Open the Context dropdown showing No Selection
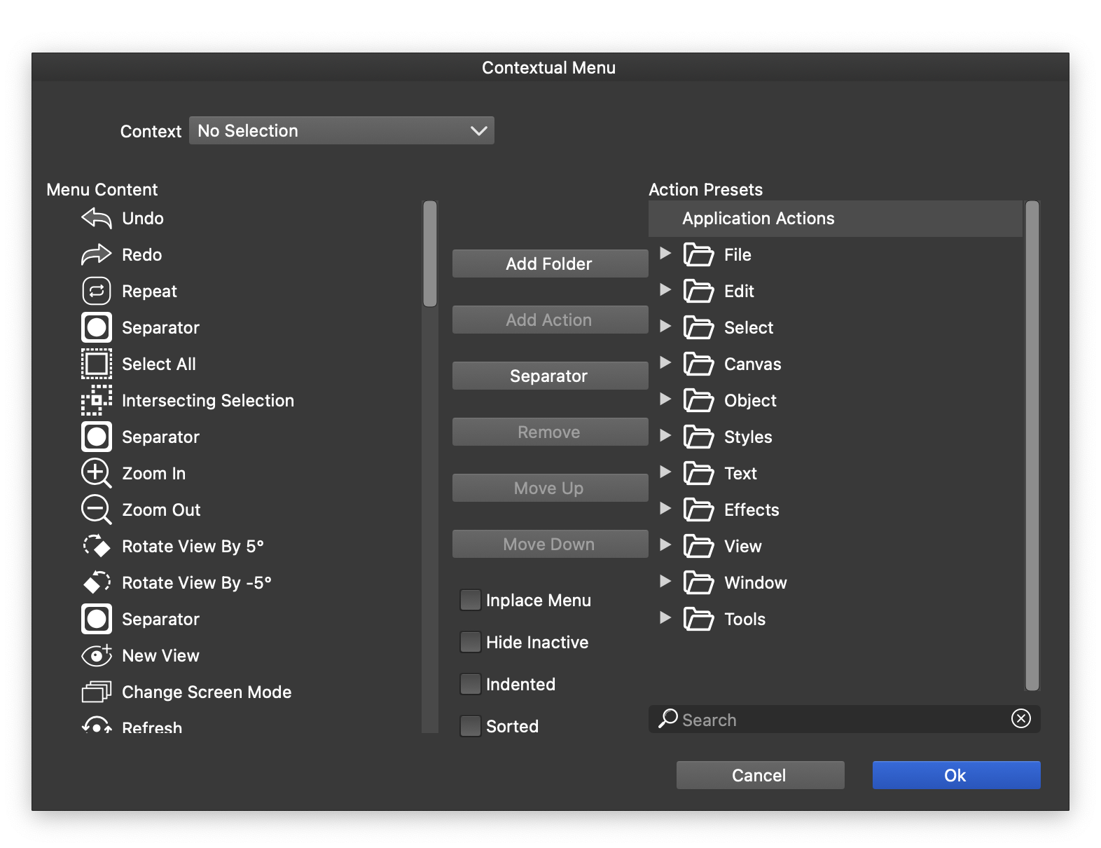This screenshot has height=848, width=1101. pyautogui.click(x=342, y=131)
